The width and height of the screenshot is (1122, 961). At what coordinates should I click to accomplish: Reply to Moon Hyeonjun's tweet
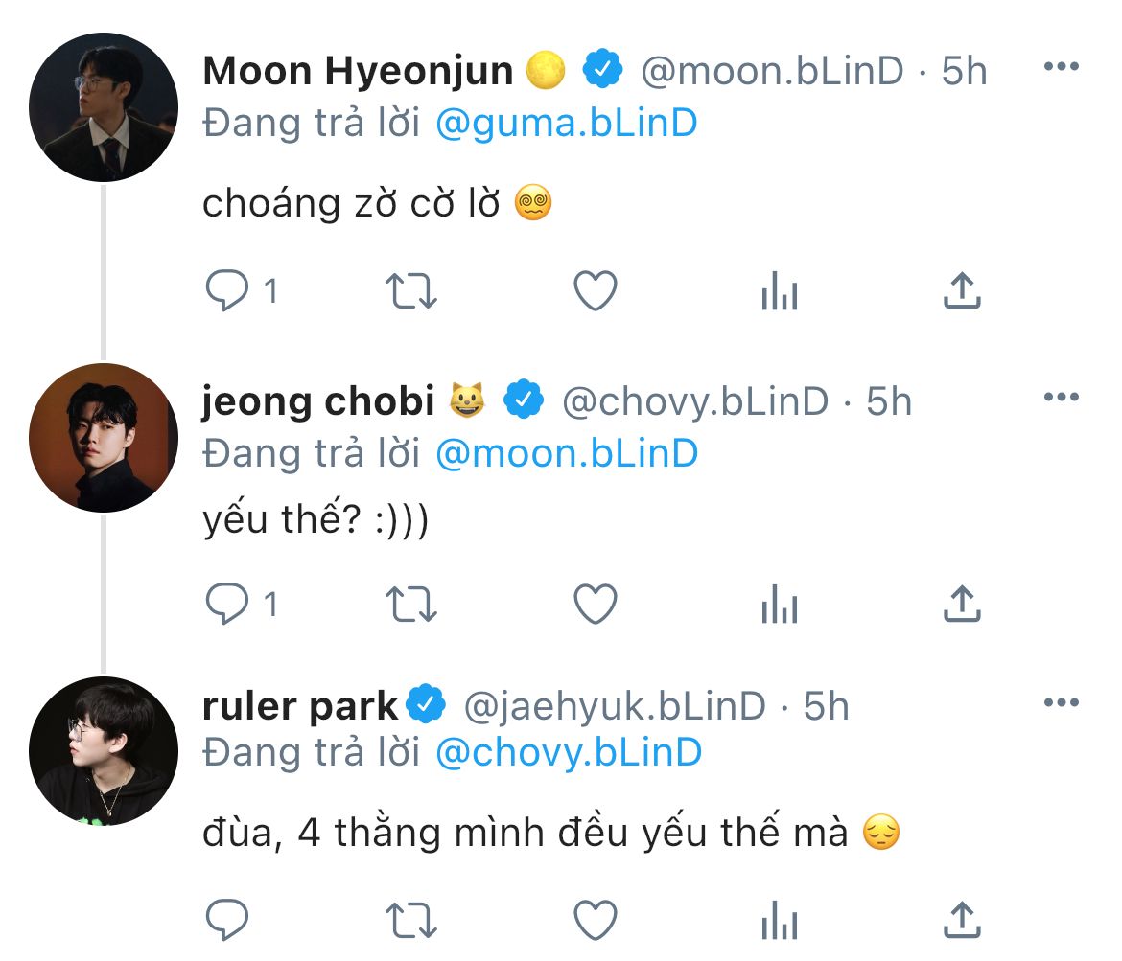[228, 290]
